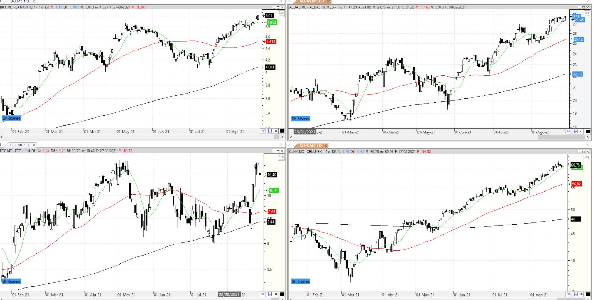
Task: Click the wave indicator icon in AEDAS chart
Action: point(569,132)
